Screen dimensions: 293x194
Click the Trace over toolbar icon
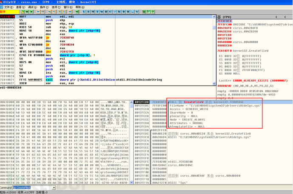pyautogui.click(x=64, y=12)
